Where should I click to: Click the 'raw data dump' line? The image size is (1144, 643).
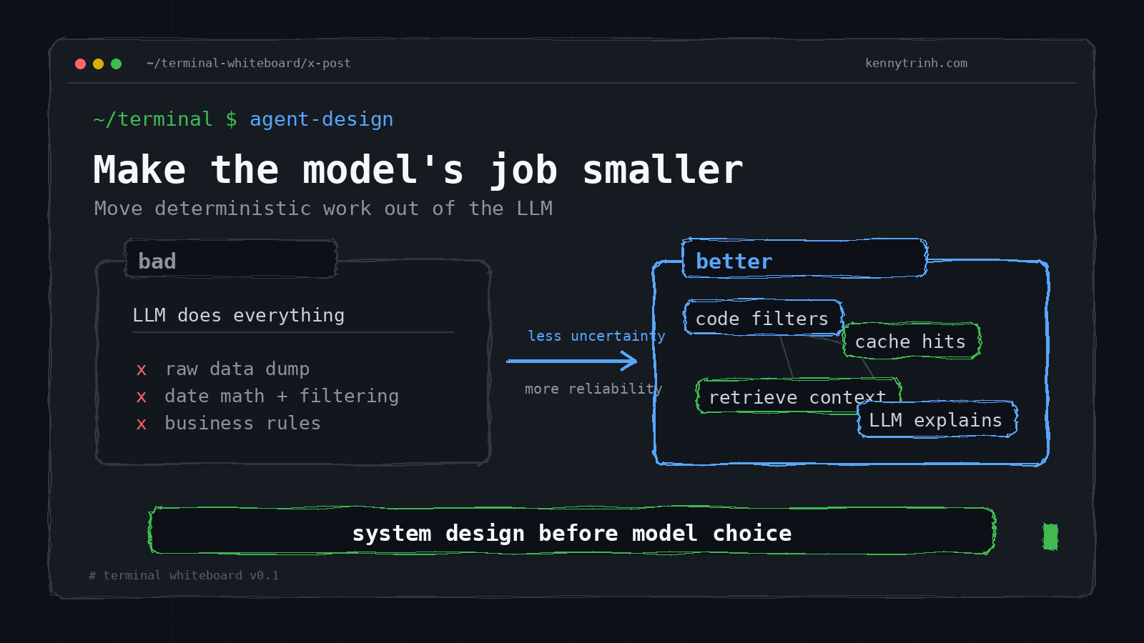237,369
